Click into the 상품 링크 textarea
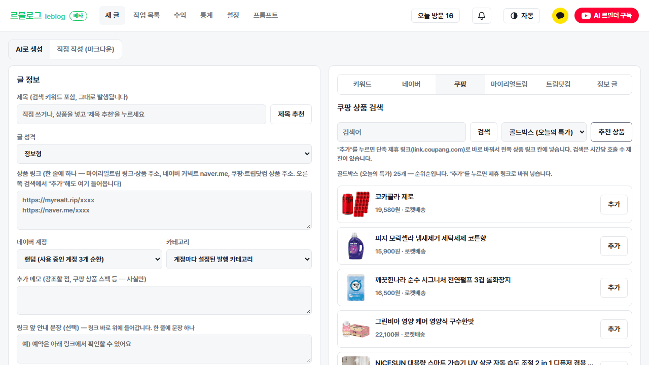This screenshot has height=365, width=649. [x=164, y=210]
